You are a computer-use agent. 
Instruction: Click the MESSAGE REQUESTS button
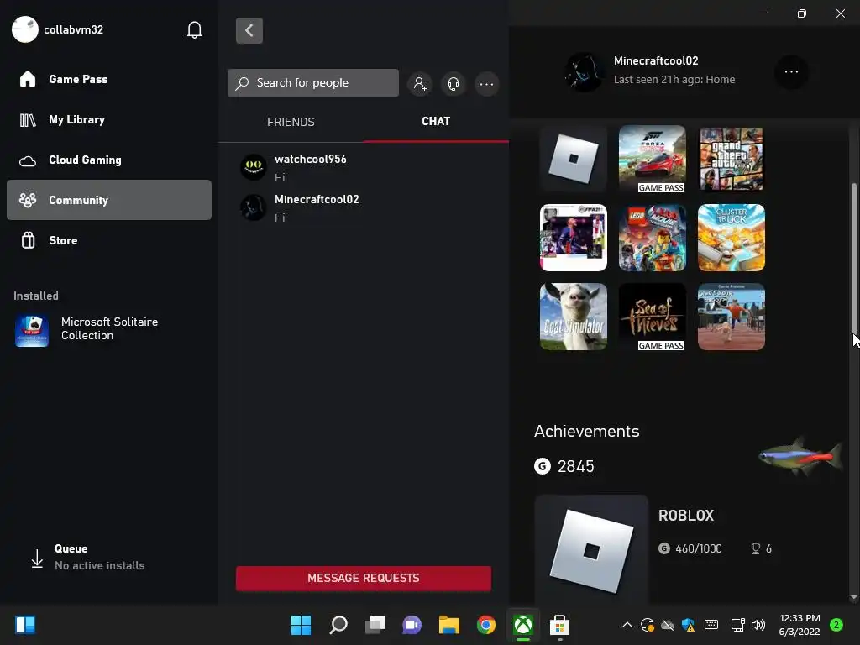pos(364,578)
